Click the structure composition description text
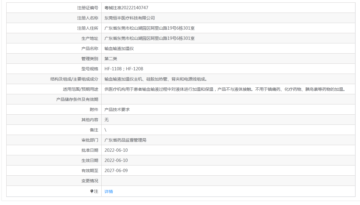 tap(156, 79)
